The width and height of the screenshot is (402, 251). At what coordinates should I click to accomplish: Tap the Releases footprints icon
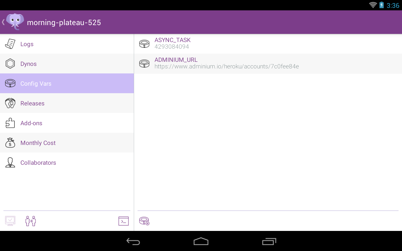tap(10, 103)
